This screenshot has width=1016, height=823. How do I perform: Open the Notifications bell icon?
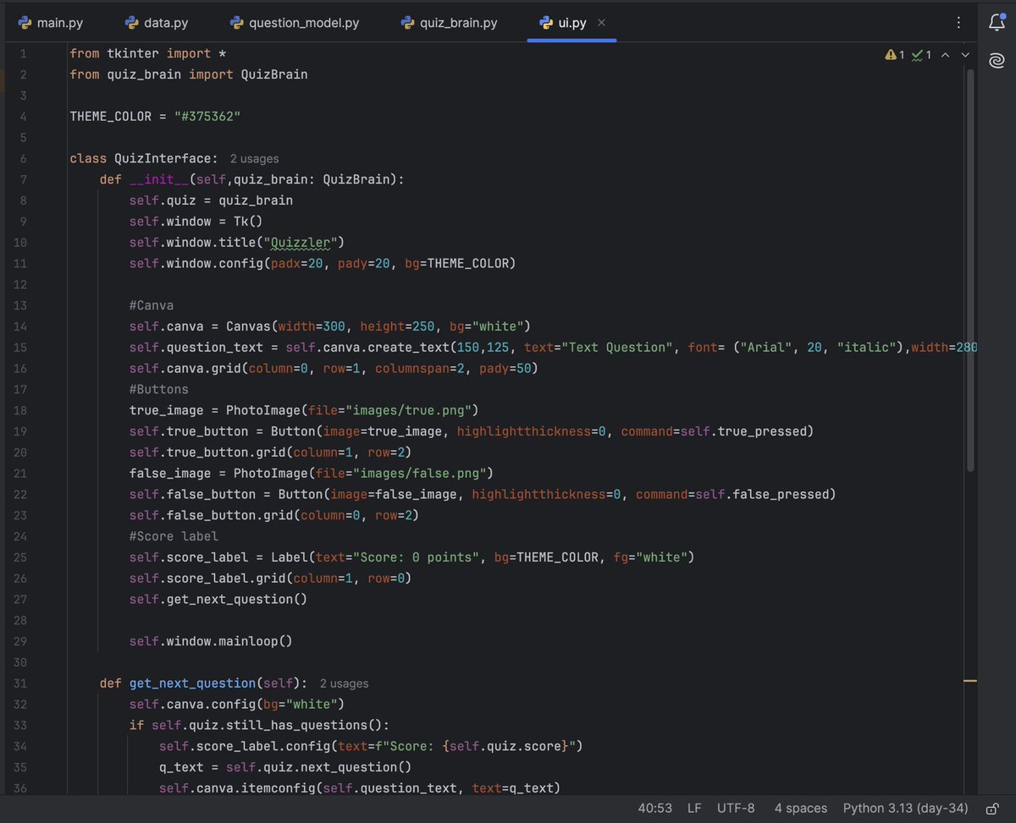997,23
